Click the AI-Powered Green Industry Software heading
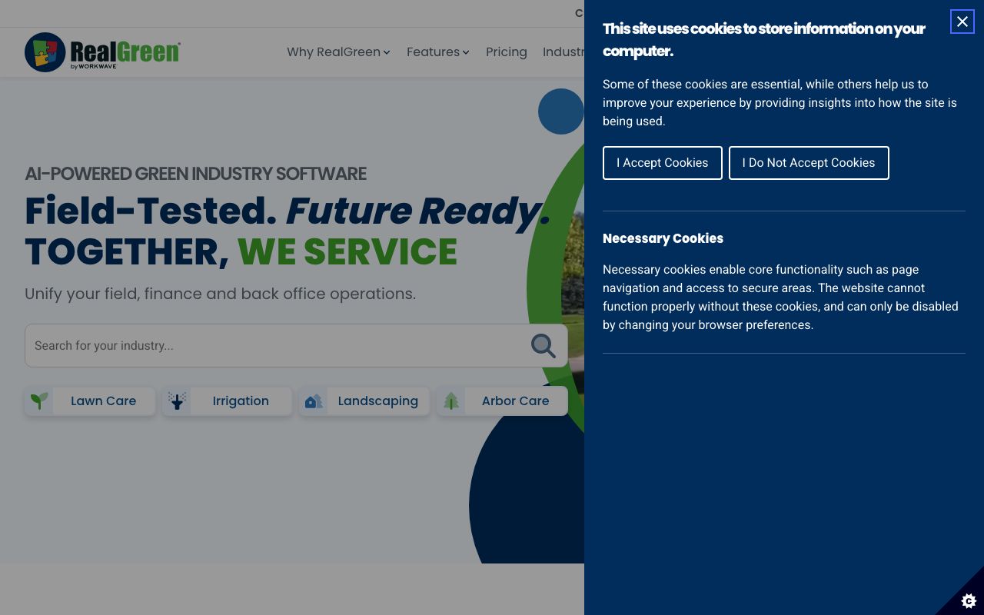This screenshot has height=615, width=984. pos(195,174)
